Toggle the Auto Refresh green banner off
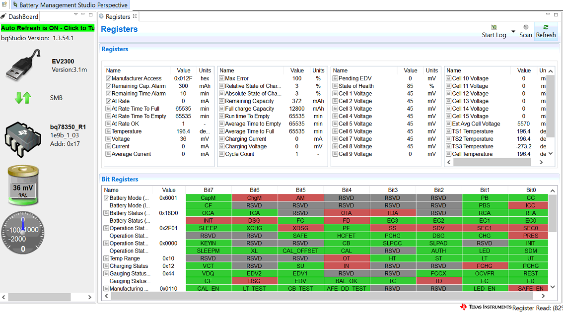Viewport: 563px width, 312px height. 48,28
